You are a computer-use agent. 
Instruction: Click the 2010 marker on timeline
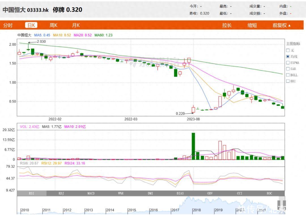tap(25, 210)
